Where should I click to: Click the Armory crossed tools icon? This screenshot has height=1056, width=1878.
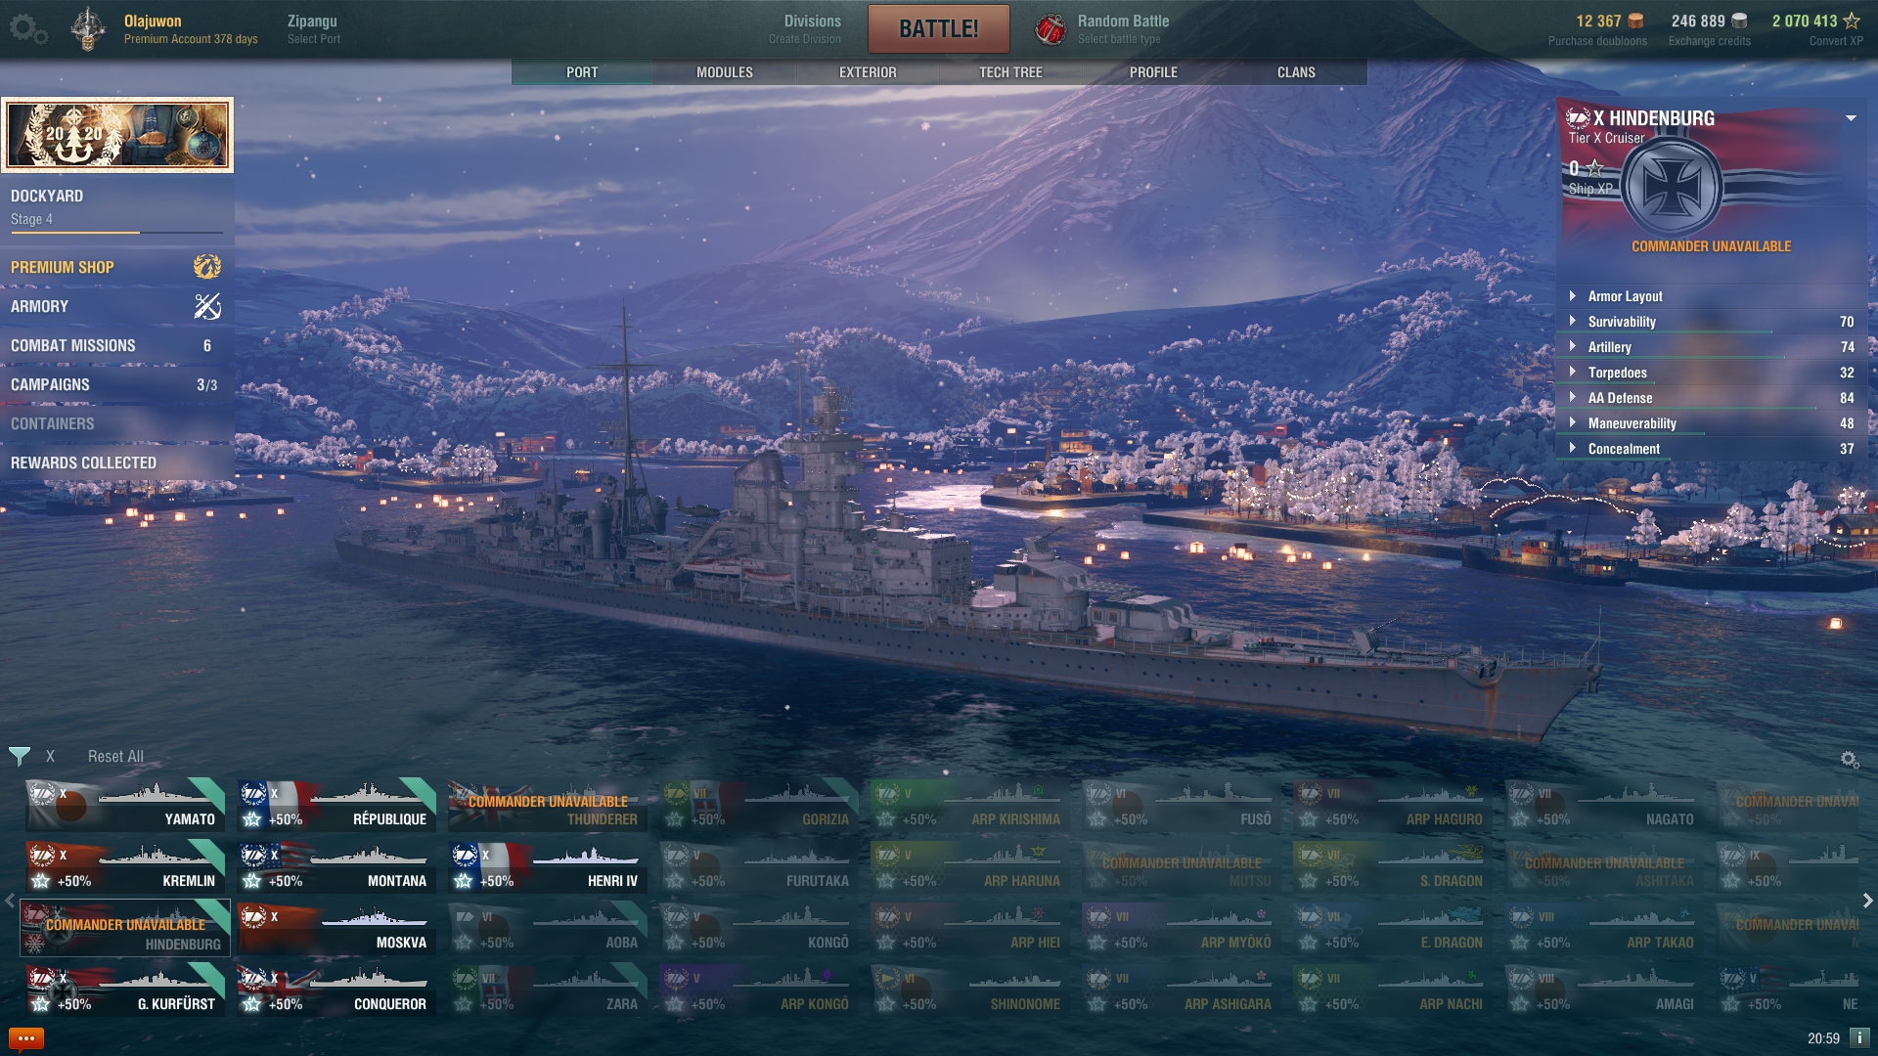pos(207,306)
